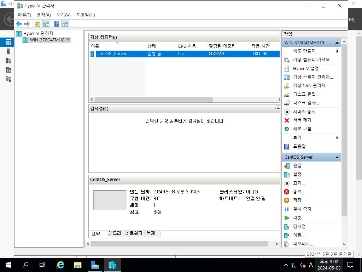362x272 pixels.
Task: Sort by the 작동 시간 column header
Action: pos(264,46)
